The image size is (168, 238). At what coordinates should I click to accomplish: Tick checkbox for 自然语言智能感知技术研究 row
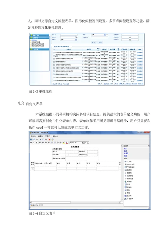point(54,65)
